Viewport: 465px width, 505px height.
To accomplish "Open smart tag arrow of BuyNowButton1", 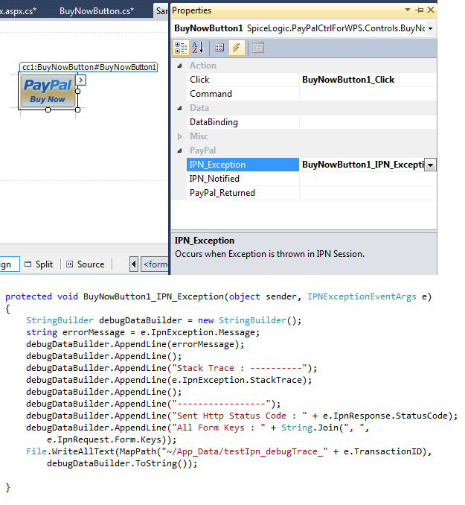I will pos(81,80).
